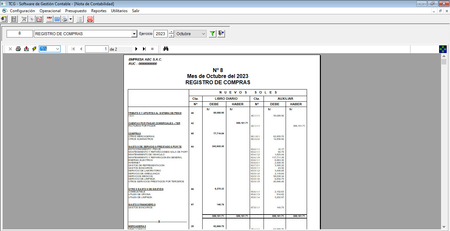Open the calendar icon in toolbar
Screen dimensions: 450x231
[x=49, y=19]
